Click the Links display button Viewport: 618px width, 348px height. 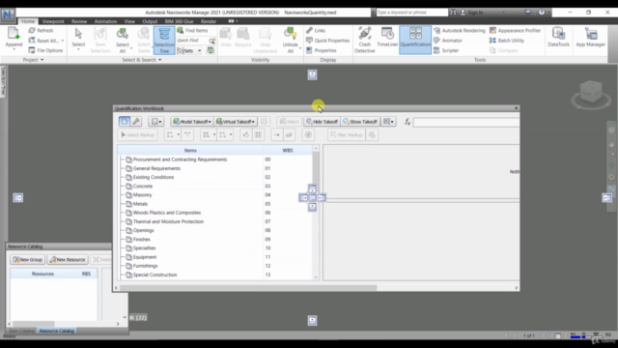point(316,30)
